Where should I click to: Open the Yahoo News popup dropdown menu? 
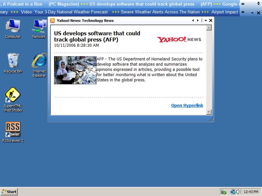[x=206, y=21]
